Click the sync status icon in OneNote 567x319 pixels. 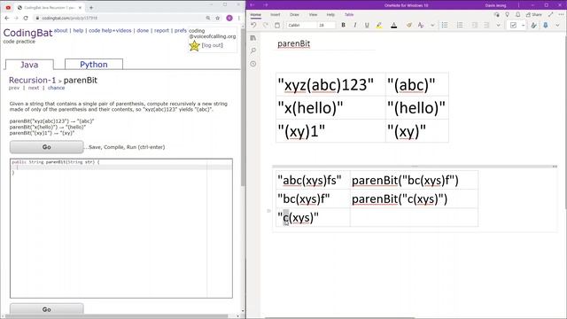497,14
